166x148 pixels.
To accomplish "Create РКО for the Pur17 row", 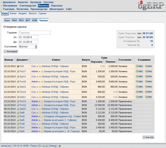I will (149, 71).
